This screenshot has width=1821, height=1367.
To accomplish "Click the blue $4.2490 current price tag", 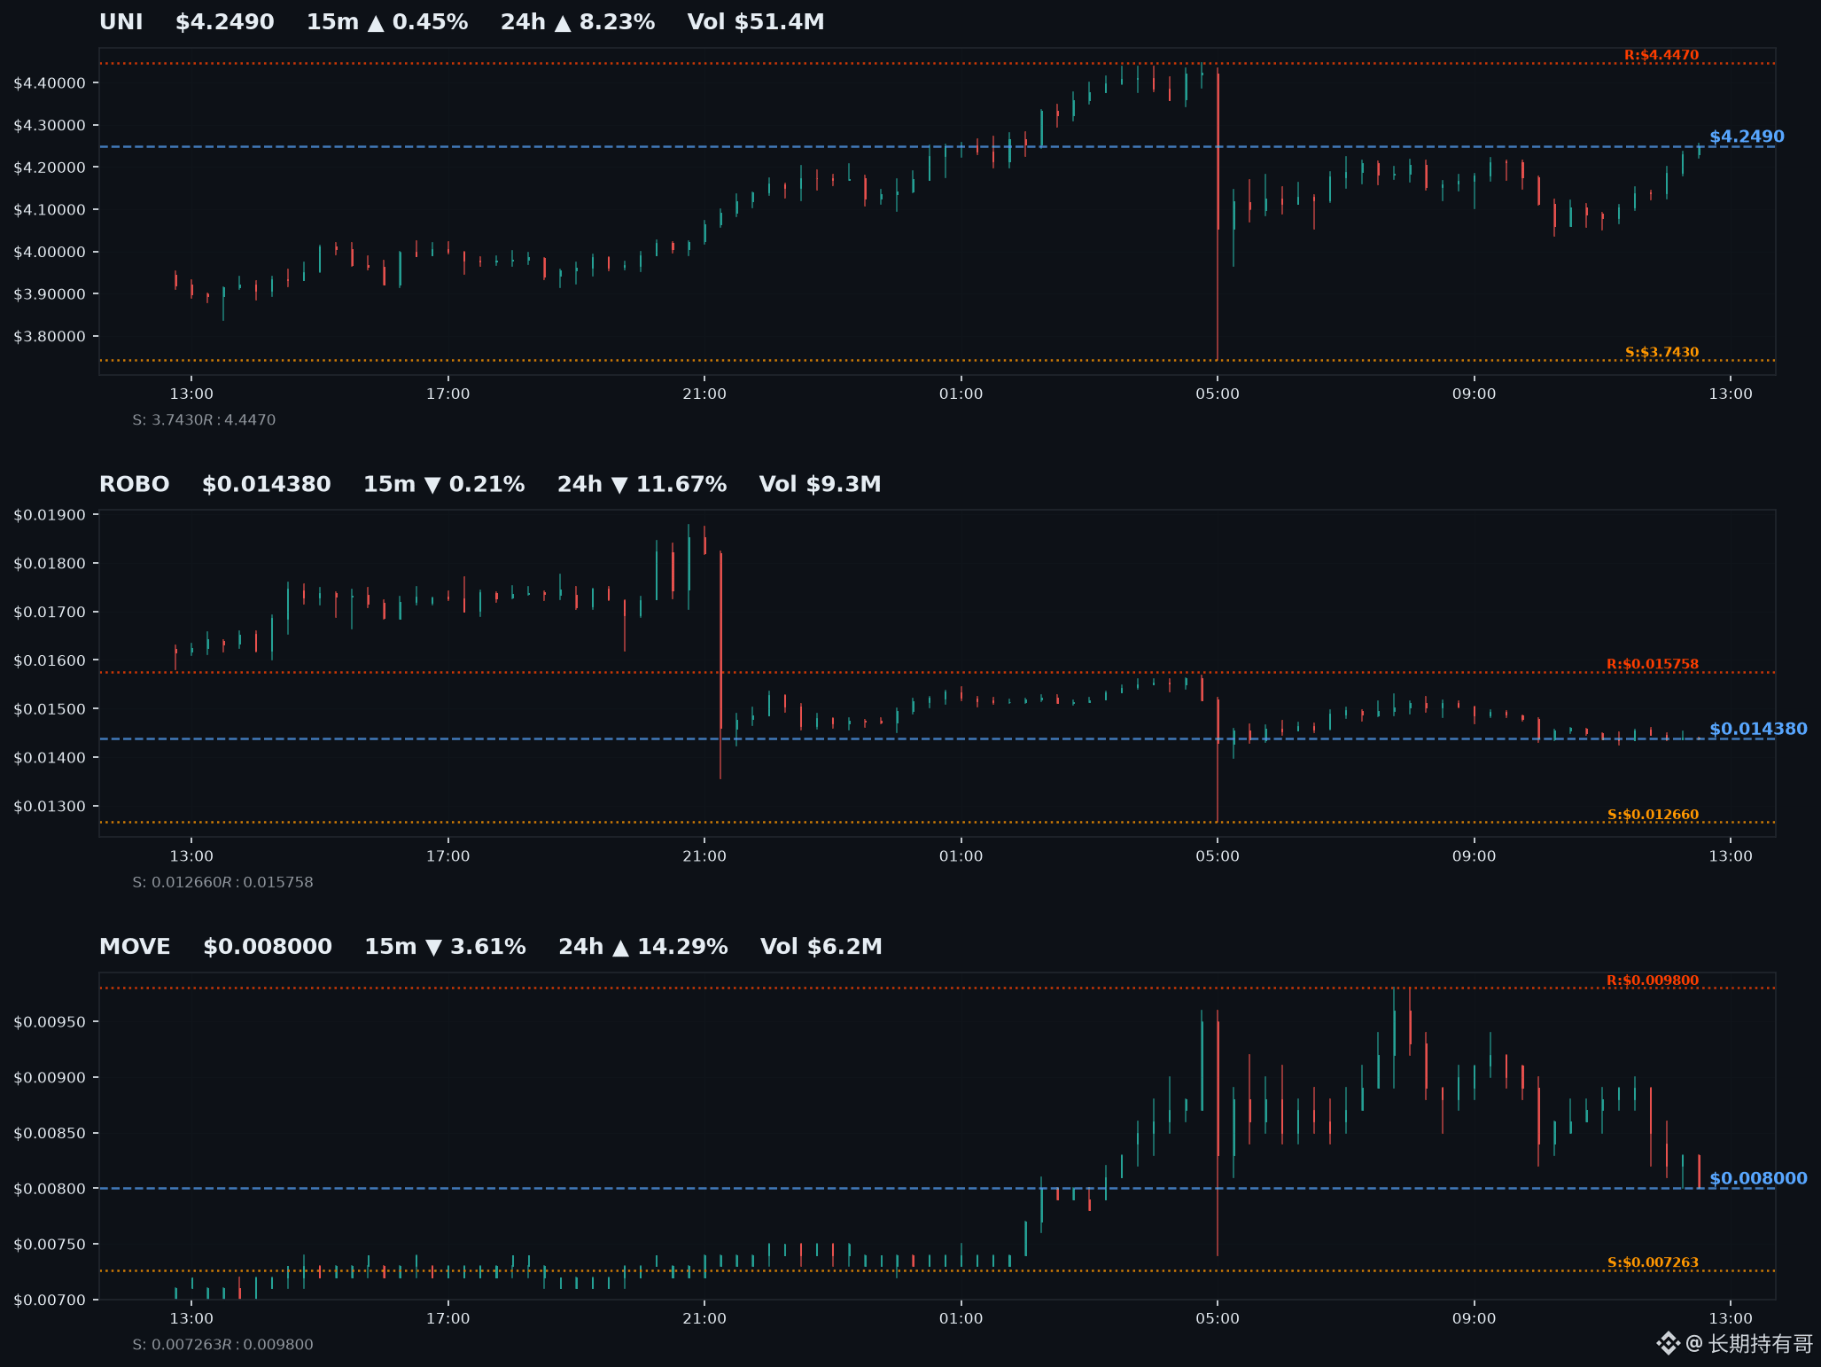I will point(1747,137).
